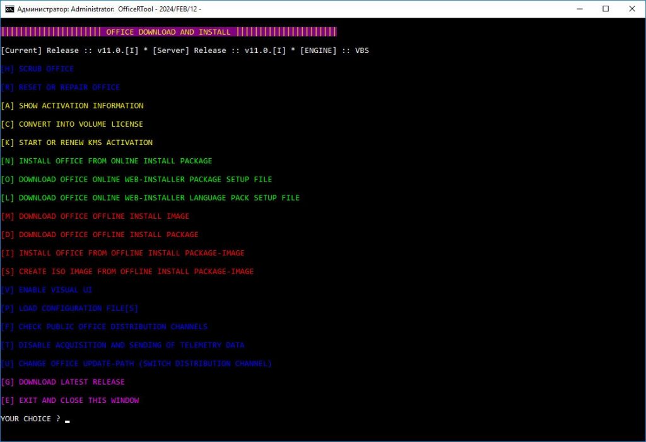Image resolution: width=646 pixels, height=442 pixels.
Task: Choose [R] RESET OR REPAIR OFFICE
Action: tap(61, 86)
